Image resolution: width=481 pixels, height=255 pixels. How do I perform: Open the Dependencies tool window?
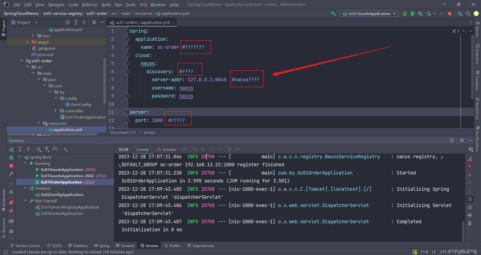click(201, 246)
